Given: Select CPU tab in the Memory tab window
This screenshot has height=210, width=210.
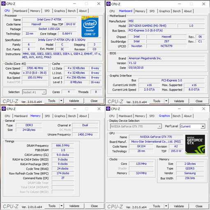Looking at the screenshot, I should 7,116.
